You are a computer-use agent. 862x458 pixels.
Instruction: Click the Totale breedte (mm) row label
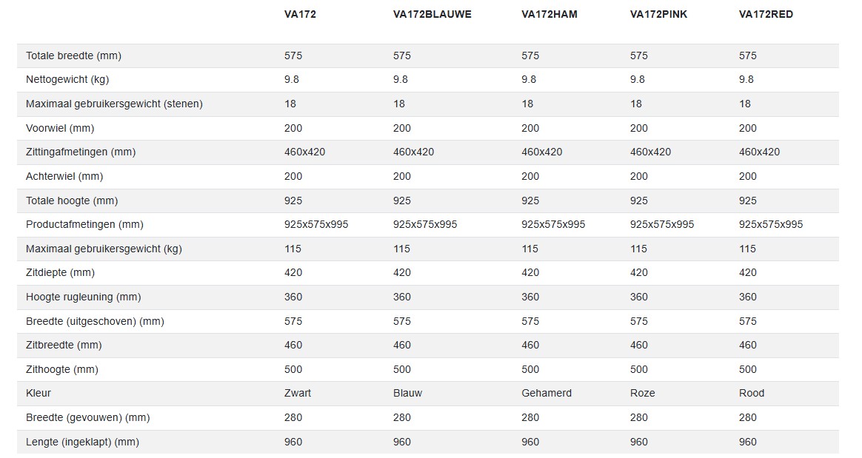[73, 55]
